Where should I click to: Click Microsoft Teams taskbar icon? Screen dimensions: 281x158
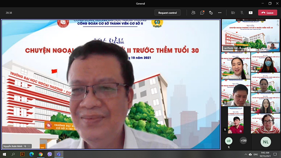click(x=59, y=154)
